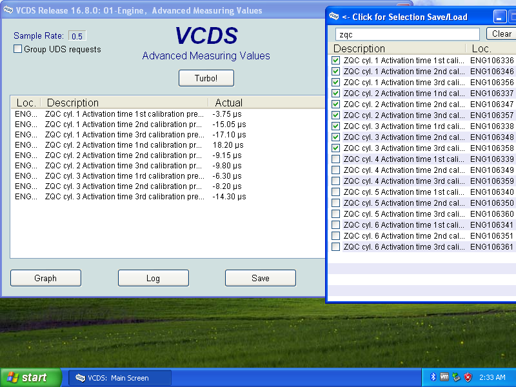Viewport: 516px width, 387px height.
Task: Uncheck ZQC cyl. 3 Activation time 2nd calibration
Action: pos(335,137)
